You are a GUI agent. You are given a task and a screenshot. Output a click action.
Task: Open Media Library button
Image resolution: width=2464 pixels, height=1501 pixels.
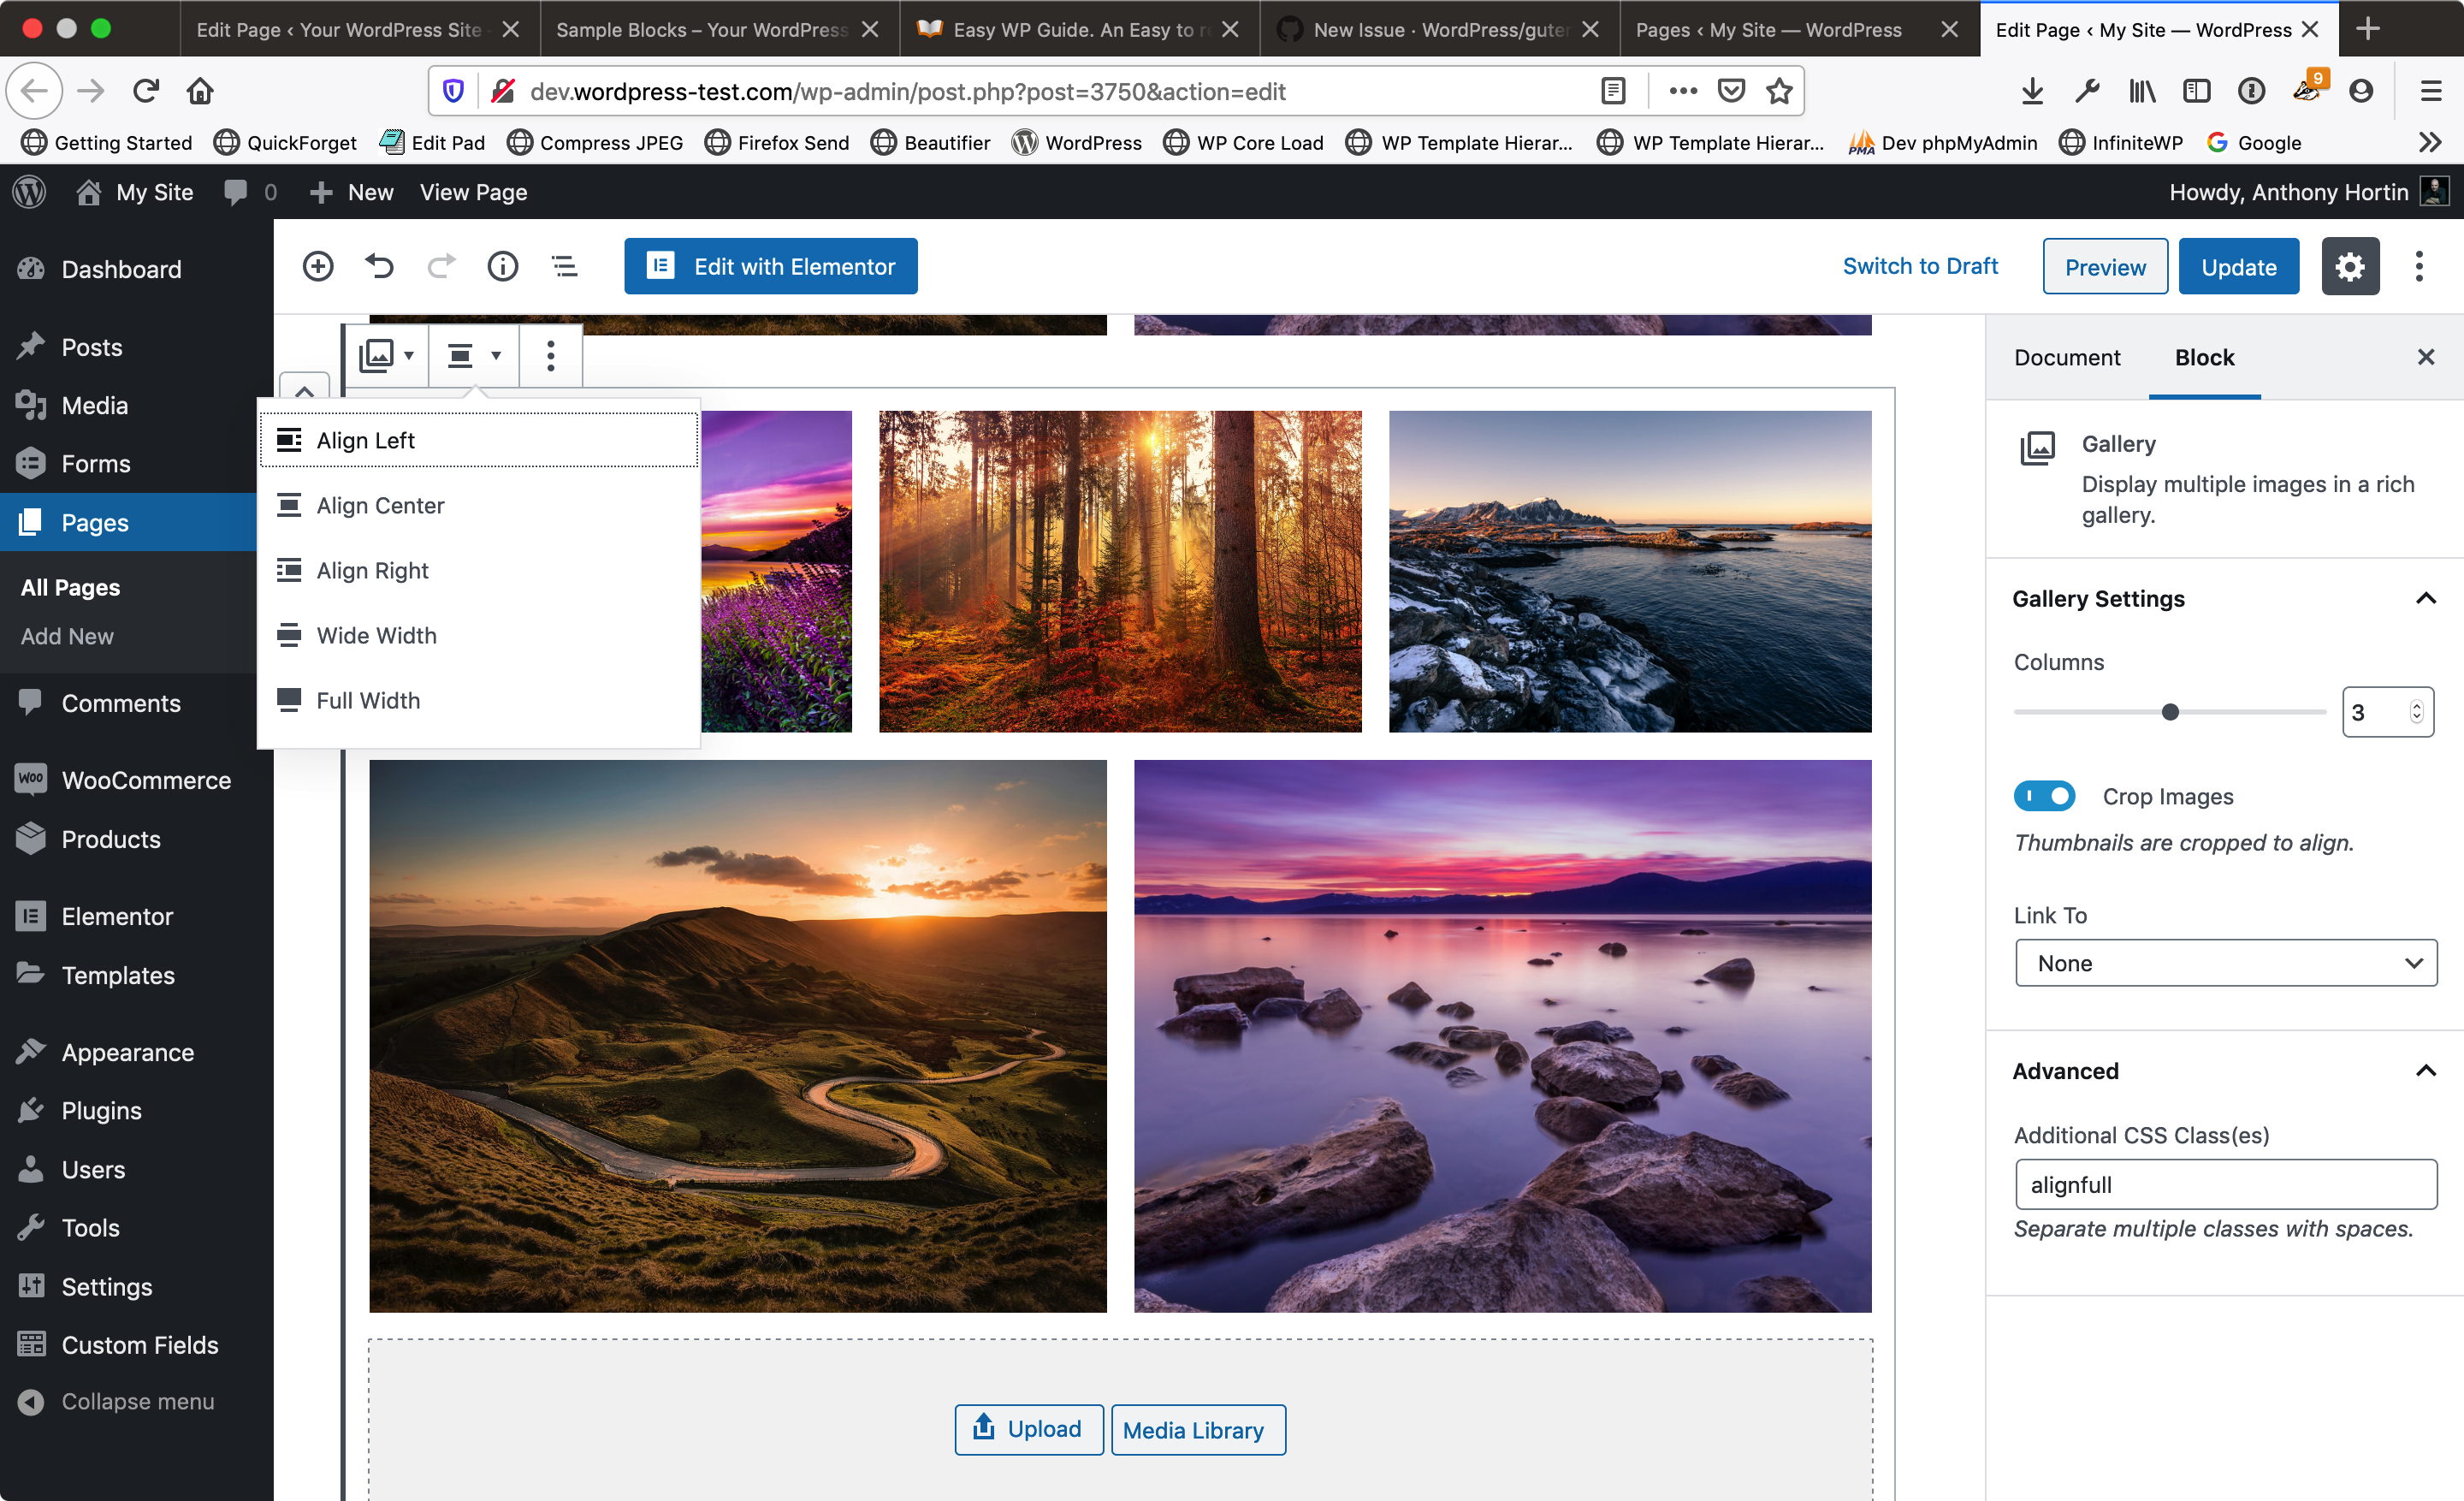click(x=1198, y=1429)
